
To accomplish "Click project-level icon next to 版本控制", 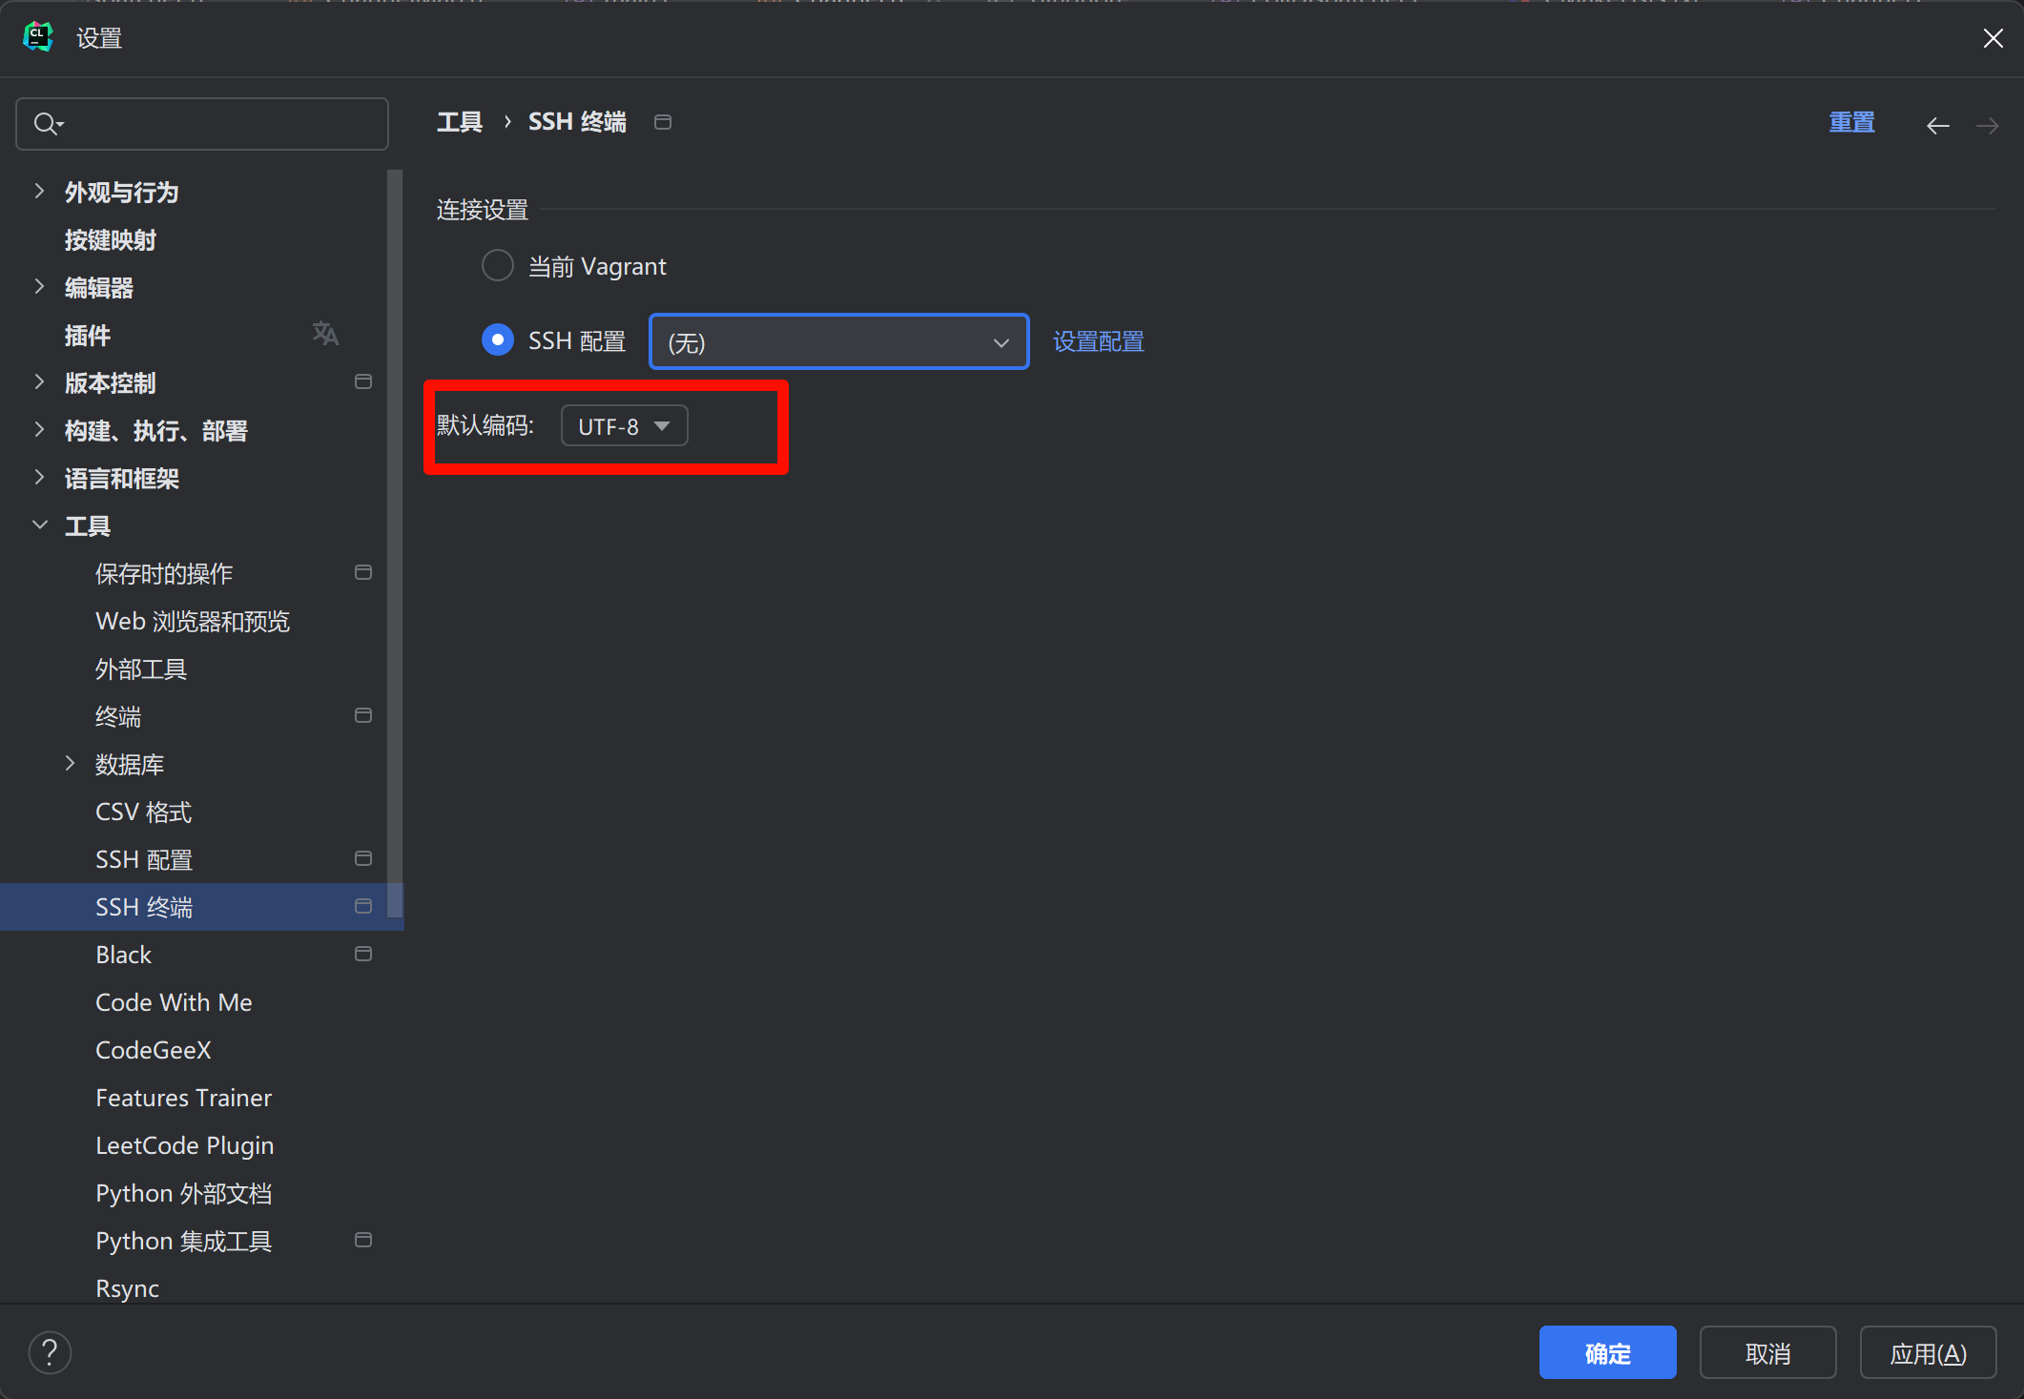I will click(x=363, y=382).
